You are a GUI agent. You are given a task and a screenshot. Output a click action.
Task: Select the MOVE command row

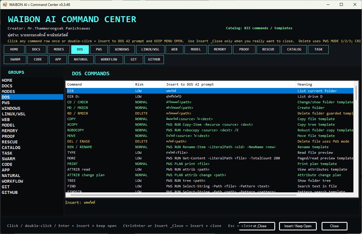click(210, 136)
